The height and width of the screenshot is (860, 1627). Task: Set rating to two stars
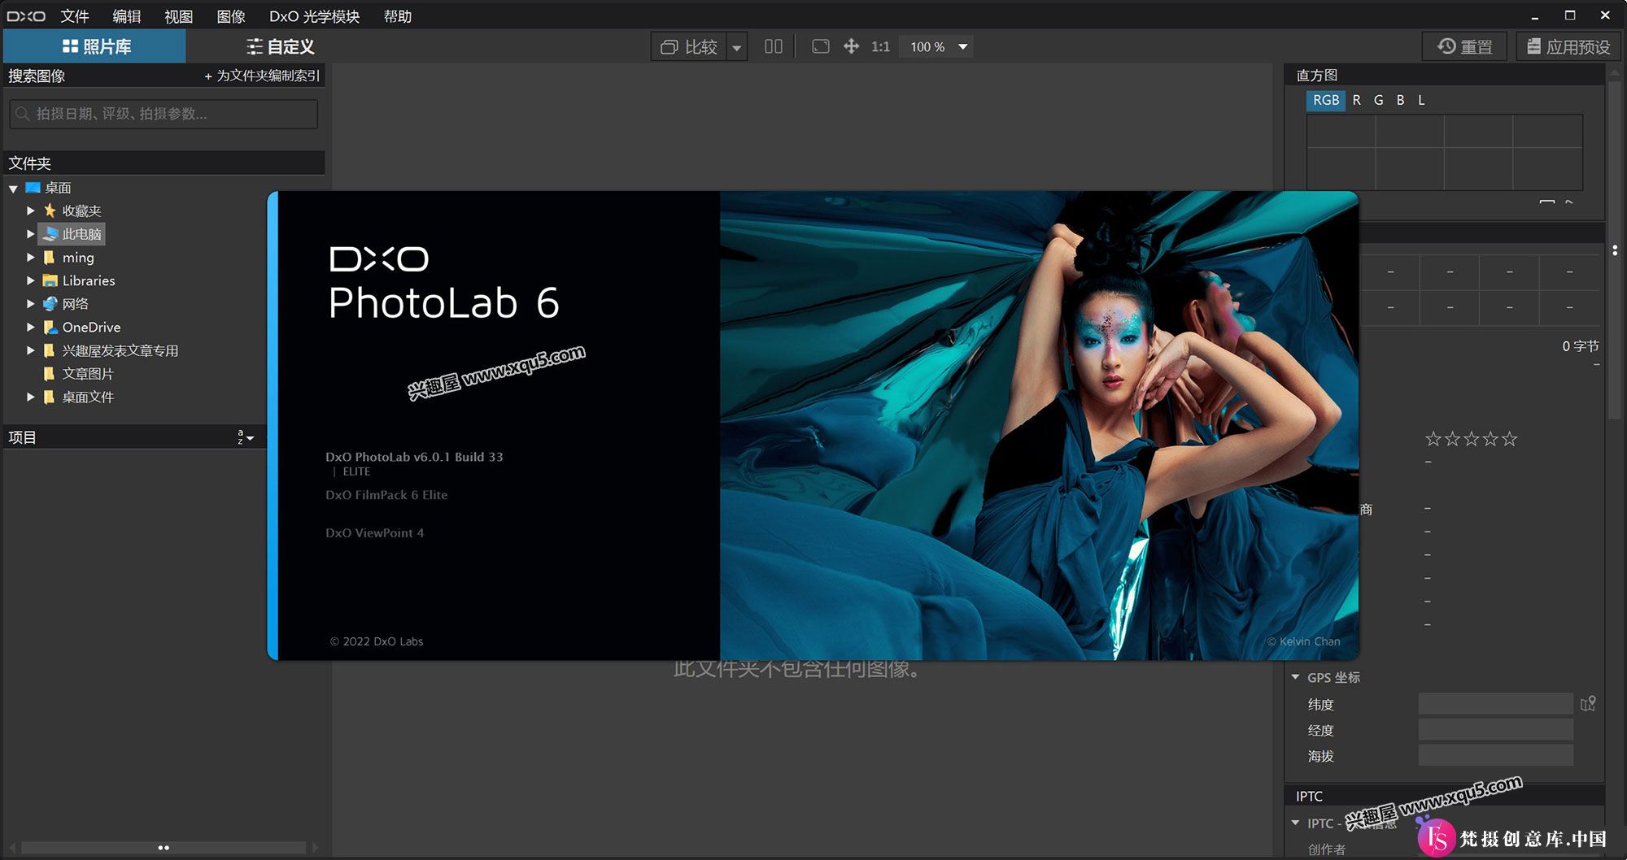(x=1452, y=439)
